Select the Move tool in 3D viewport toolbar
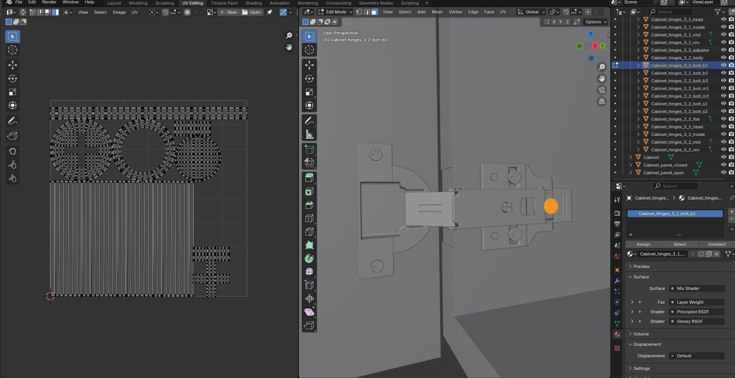 309,65
